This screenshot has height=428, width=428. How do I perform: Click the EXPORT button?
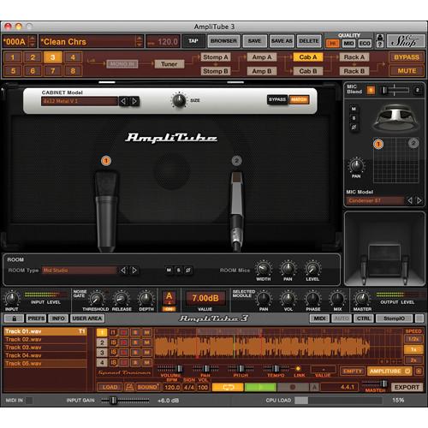[x=407, y=388]
